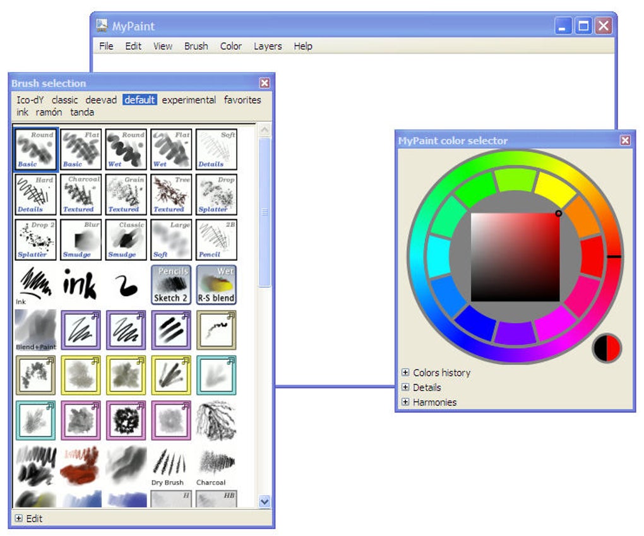Expand the Details section

pyautogui.click(x=405, y=387)
